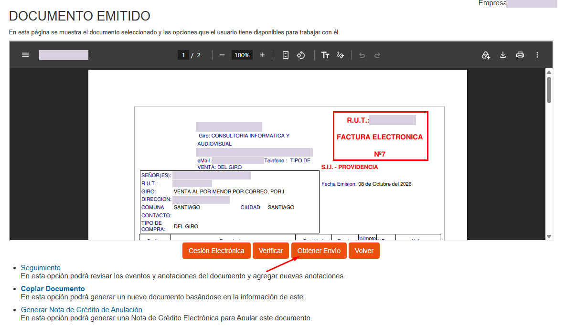Open the Copiar Documento link
Screen dimensions: 565x327
click(53, 289)
